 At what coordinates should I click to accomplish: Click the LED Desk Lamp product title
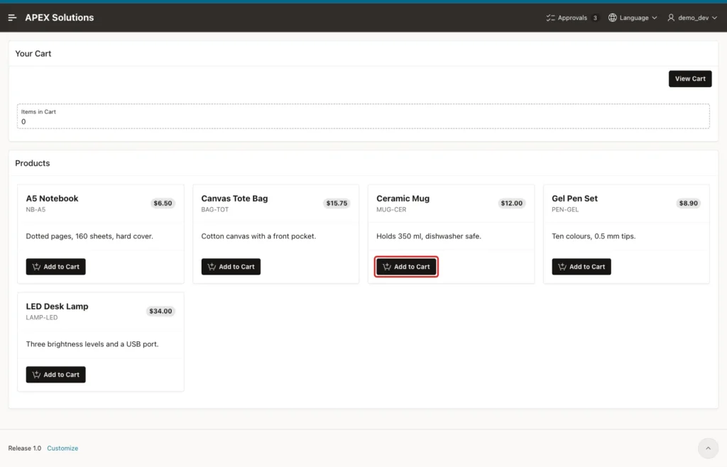pos(57,306)
